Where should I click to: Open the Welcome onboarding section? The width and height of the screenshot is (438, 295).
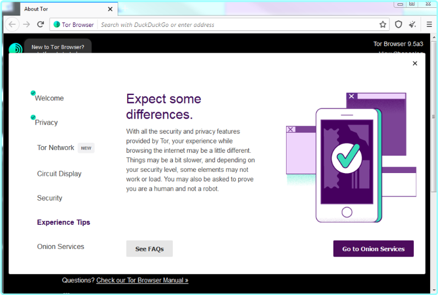(x=49, y=98)
